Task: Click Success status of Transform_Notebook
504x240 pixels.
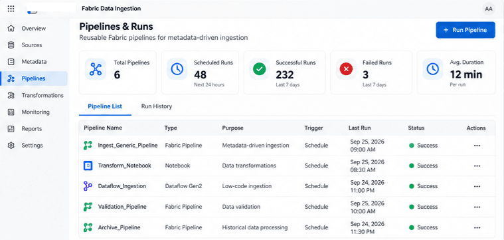Action: pyautogui.click(x=424, y=166)
